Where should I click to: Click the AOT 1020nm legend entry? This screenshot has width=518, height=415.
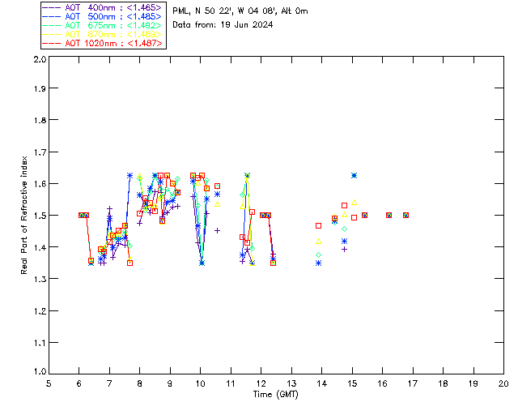102,43
